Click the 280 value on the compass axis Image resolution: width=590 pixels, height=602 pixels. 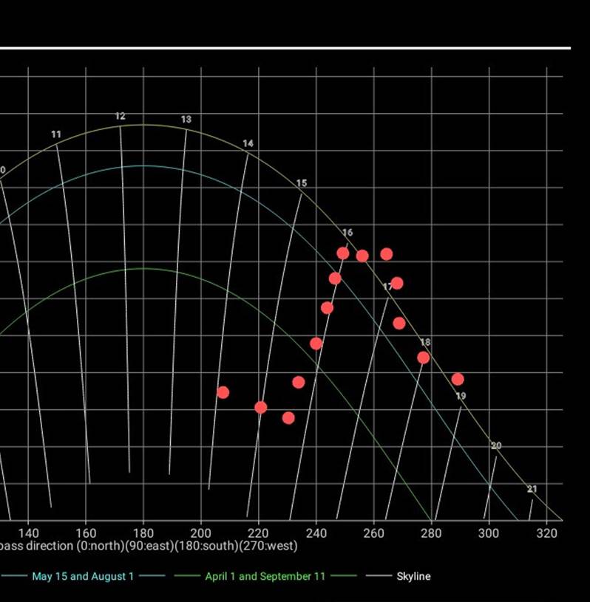[x=431, y=533]
